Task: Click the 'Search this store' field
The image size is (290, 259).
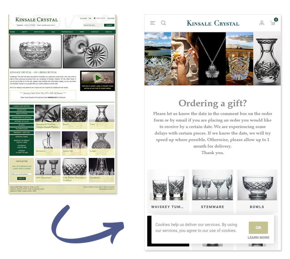Action: pyautogui.click(x=93, y=25)
